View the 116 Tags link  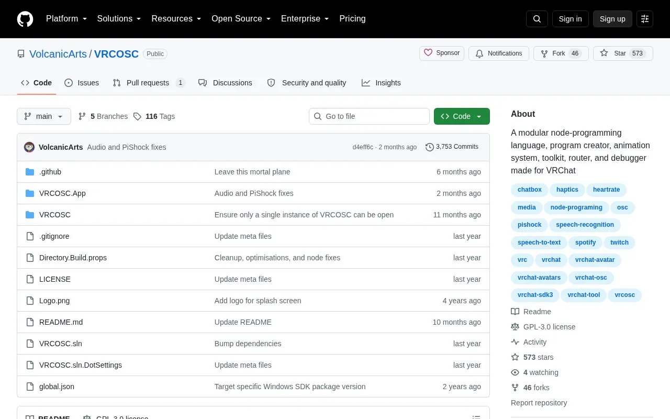coord(154,116)
